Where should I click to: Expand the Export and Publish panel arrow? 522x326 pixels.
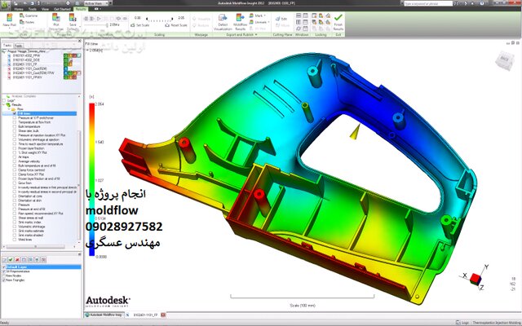click(256, 34)
